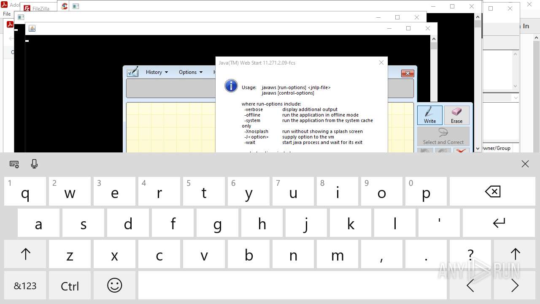Tap the backspace key
Image resolution: width=540 pixels, height=304 pixels.
click(493, 191)
